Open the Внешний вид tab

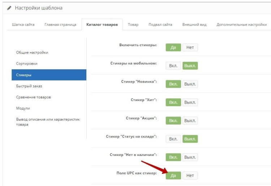tap(194, 25)
